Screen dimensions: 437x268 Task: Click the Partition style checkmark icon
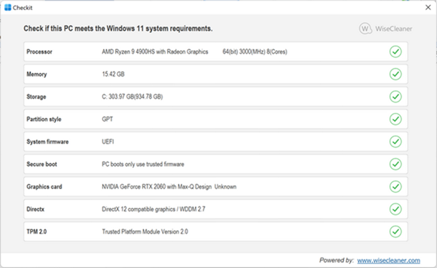tap(395, 119)
